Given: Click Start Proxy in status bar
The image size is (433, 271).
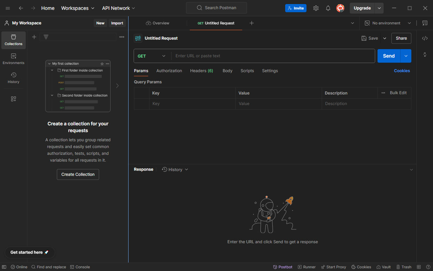Looking at the screenshot, I should (334, 267).
